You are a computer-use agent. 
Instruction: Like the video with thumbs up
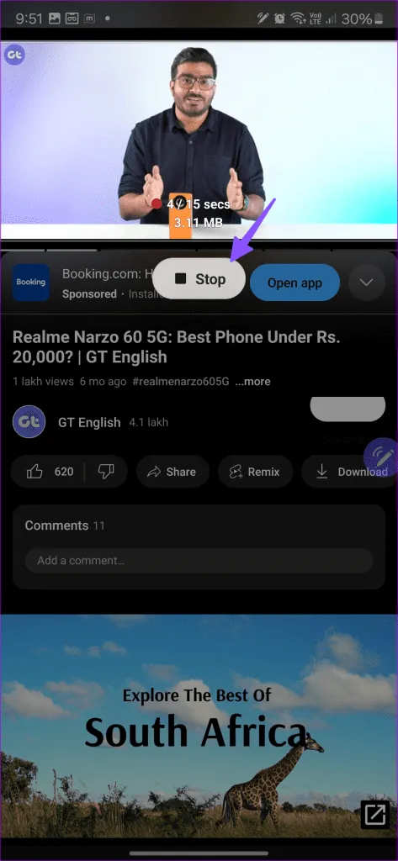click(x=49, y=472)
